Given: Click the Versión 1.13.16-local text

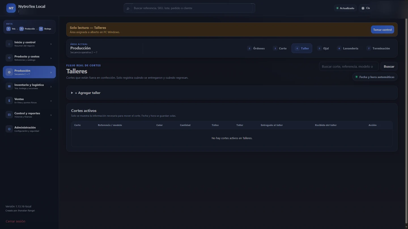Looking at the screenshot, I should coord(18,206).
